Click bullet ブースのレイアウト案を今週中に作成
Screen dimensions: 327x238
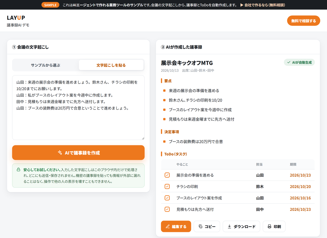point(200,110)
